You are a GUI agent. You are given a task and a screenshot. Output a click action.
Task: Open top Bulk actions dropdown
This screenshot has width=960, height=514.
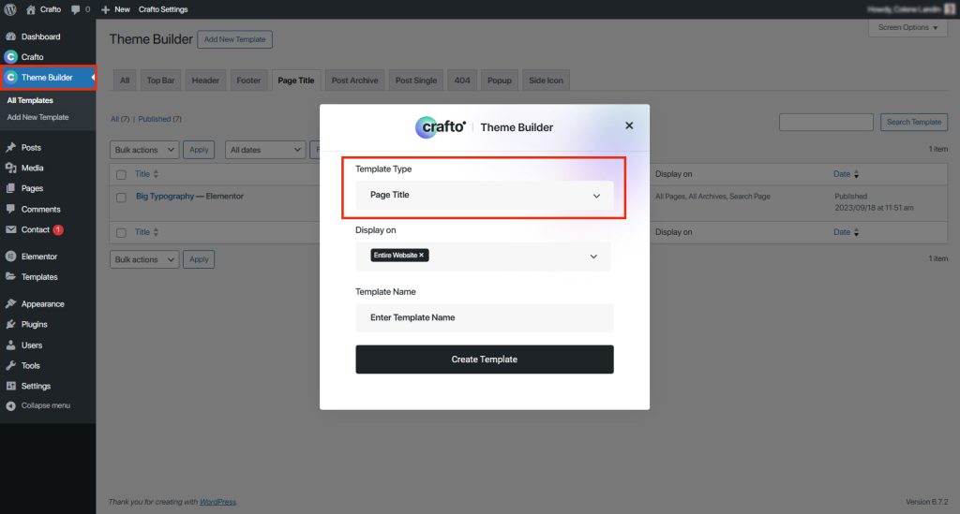tap(144, 150)
